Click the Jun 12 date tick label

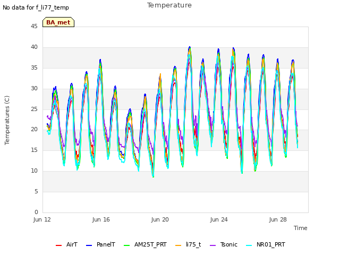pos(42,219)
